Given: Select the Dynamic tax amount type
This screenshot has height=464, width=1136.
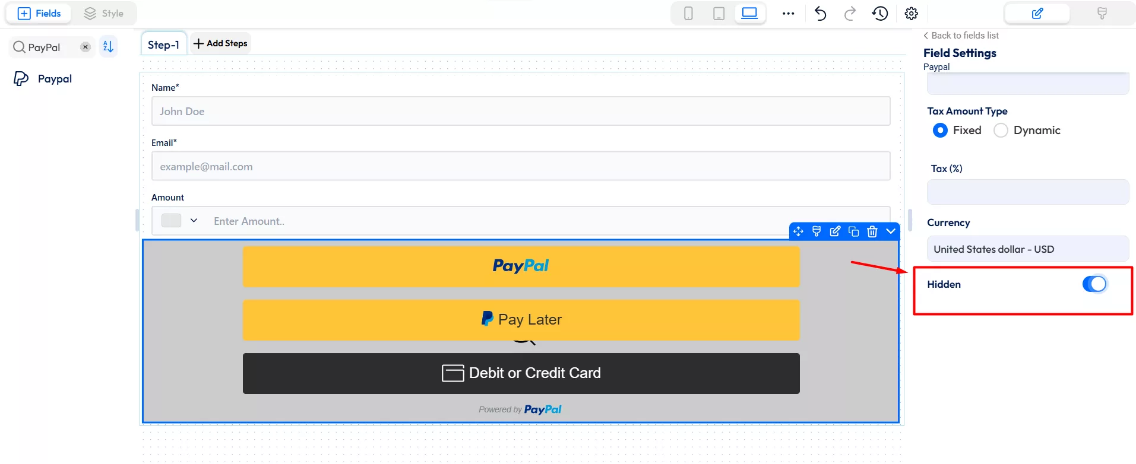Looking at the screenshot, I should click(x=1001, y=130).
